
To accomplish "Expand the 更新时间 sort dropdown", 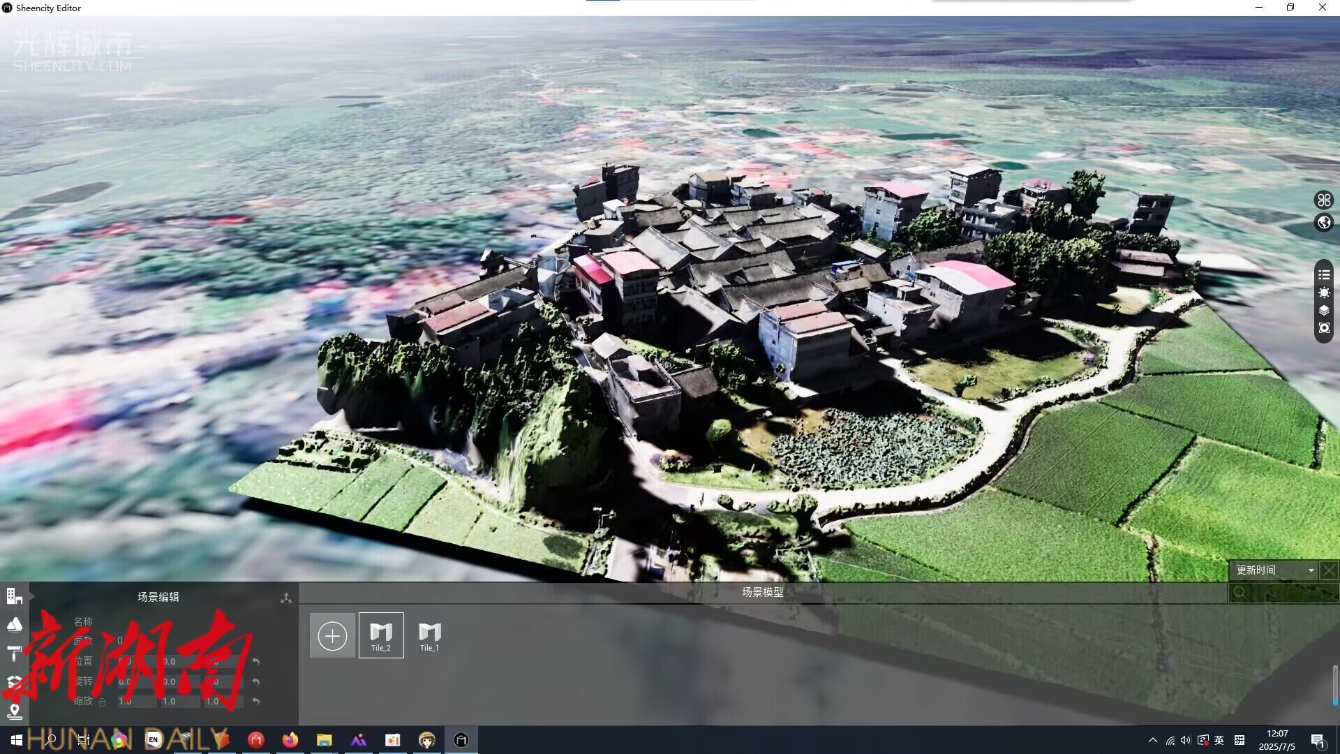I will coord(1311,570).
